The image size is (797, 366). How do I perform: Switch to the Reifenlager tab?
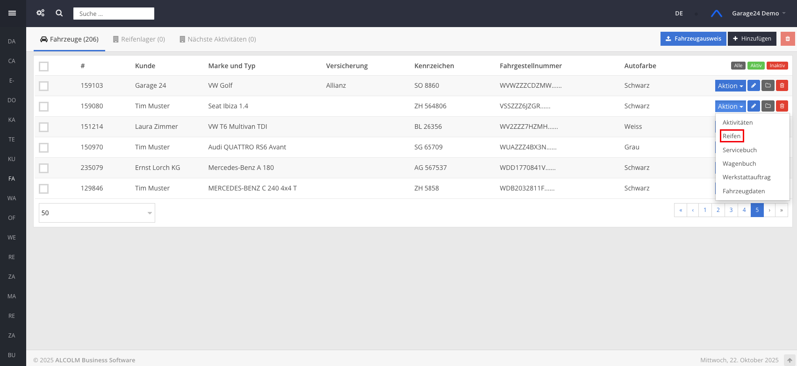click(x=139, y=39)
